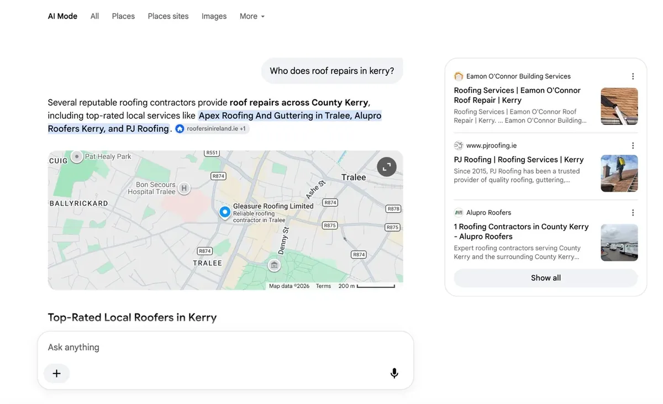
Task: Open Roofing Services Eamon O'Connor link
Action: click(x=517, y=95)
